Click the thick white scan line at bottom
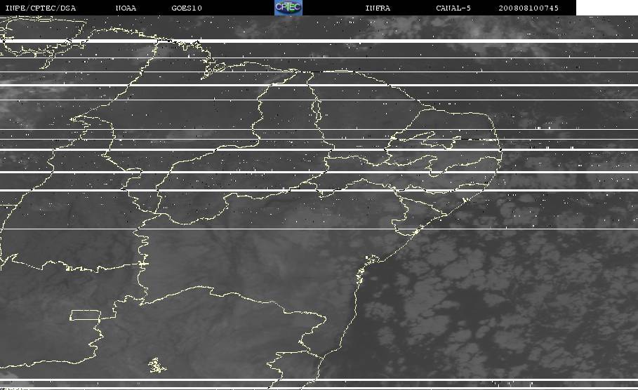The width and height of the screenshot is (638, 390). [319, 380]
